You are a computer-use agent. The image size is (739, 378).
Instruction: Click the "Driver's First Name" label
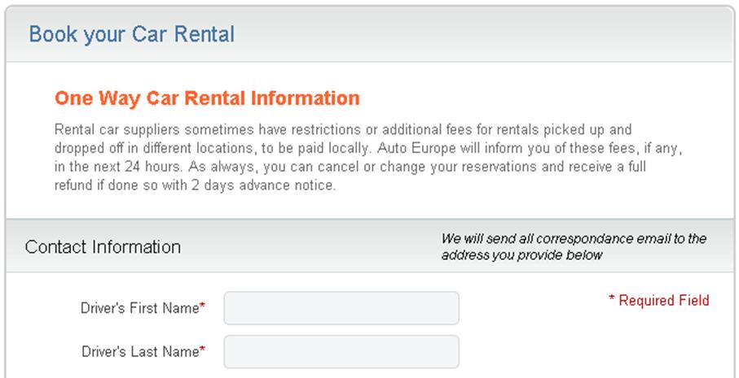click(x=139, y=308)
